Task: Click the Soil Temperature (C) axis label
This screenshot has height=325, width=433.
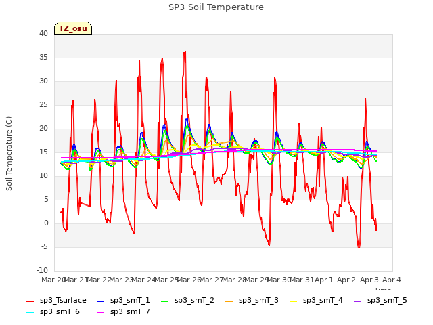Action: coord(9,154)
